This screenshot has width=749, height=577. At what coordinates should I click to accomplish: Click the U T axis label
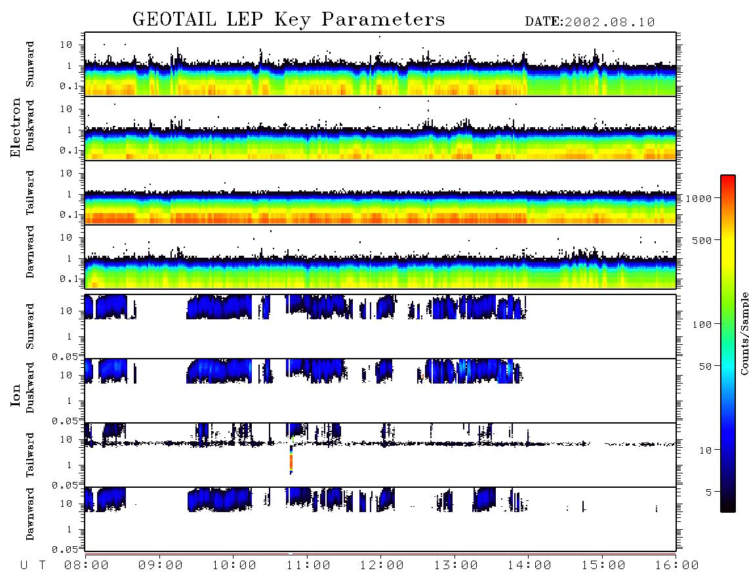click(33, 565)
